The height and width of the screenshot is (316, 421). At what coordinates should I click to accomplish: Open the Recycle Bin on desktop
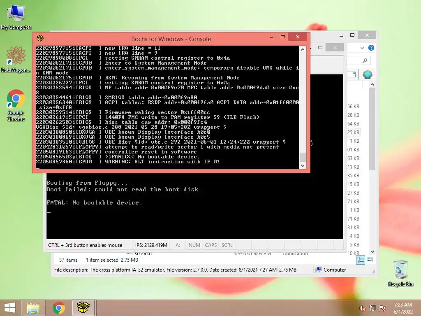point(400,274)
